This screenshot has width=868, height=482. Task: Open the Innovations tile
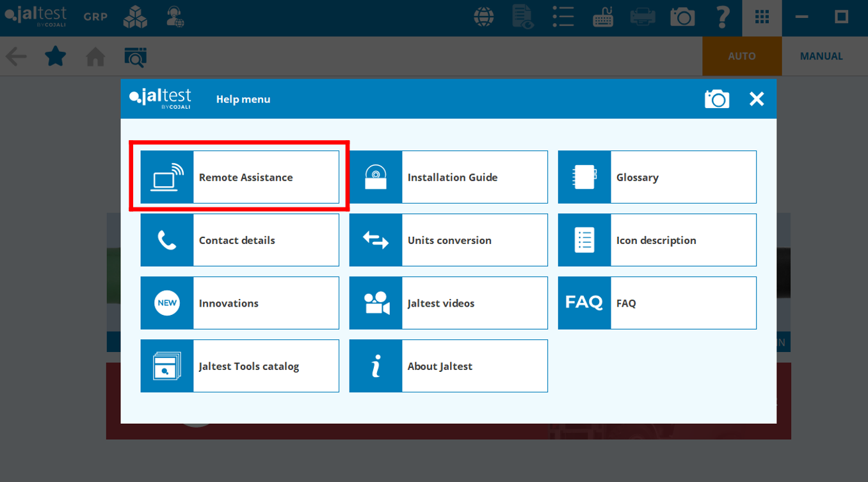[239, 303]
